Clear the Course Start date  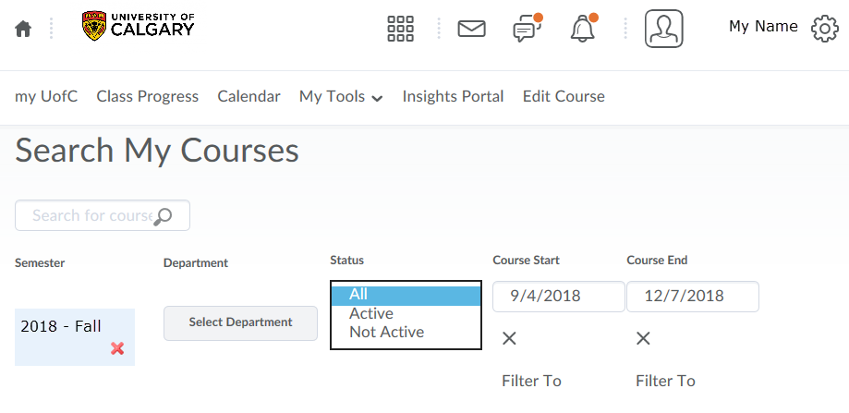[x=509, y=339]
